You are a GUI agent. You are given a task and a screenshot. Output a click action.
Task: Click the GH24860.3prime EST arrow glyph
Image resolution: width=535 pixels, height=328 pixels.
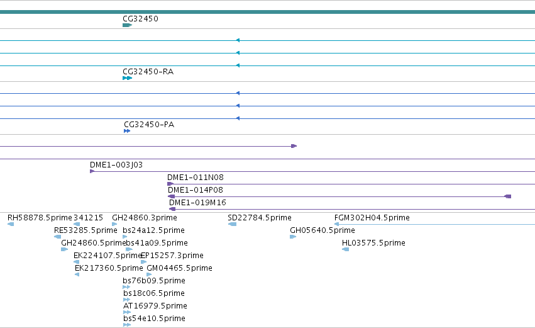pyautogui.click(x=114, y=224)
